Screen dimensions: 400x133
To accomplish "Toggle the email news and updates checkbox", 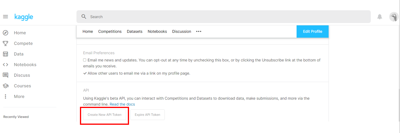I will (85, 60).
